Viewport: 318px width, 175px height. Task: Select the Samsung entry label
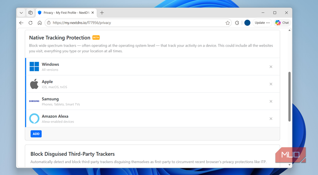[x=50, y=99]
